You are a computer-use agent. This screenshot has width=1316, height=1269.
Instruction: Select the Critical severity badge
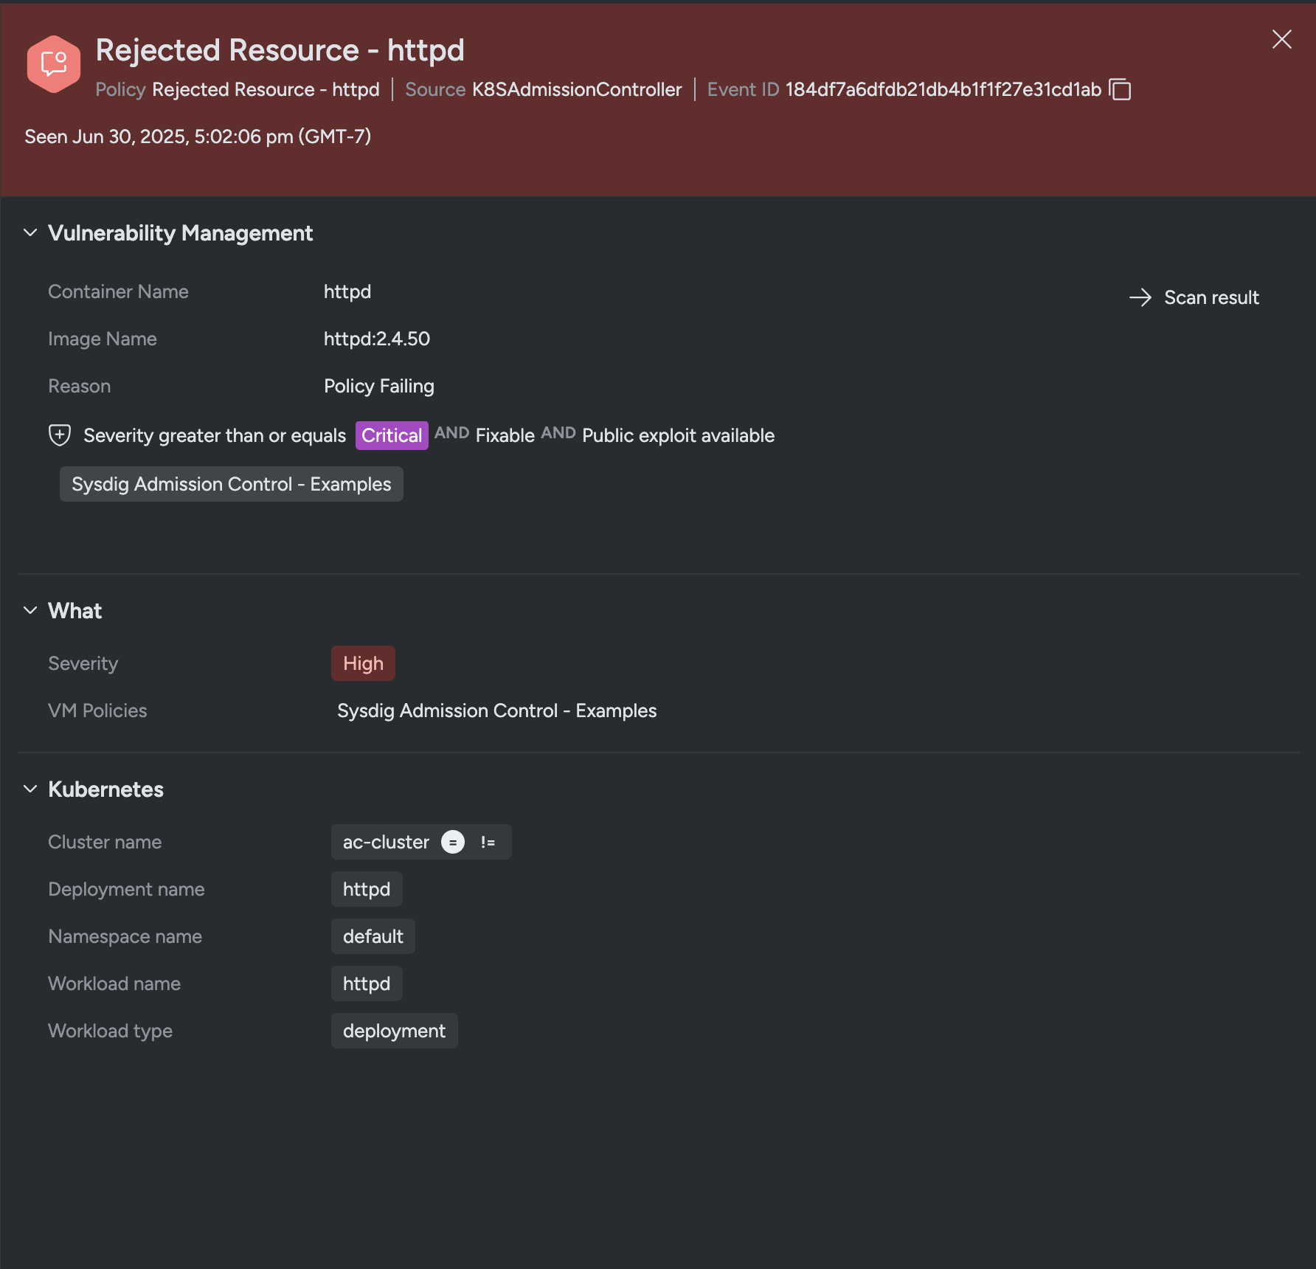pyautogui.click(x=392, y=435)
